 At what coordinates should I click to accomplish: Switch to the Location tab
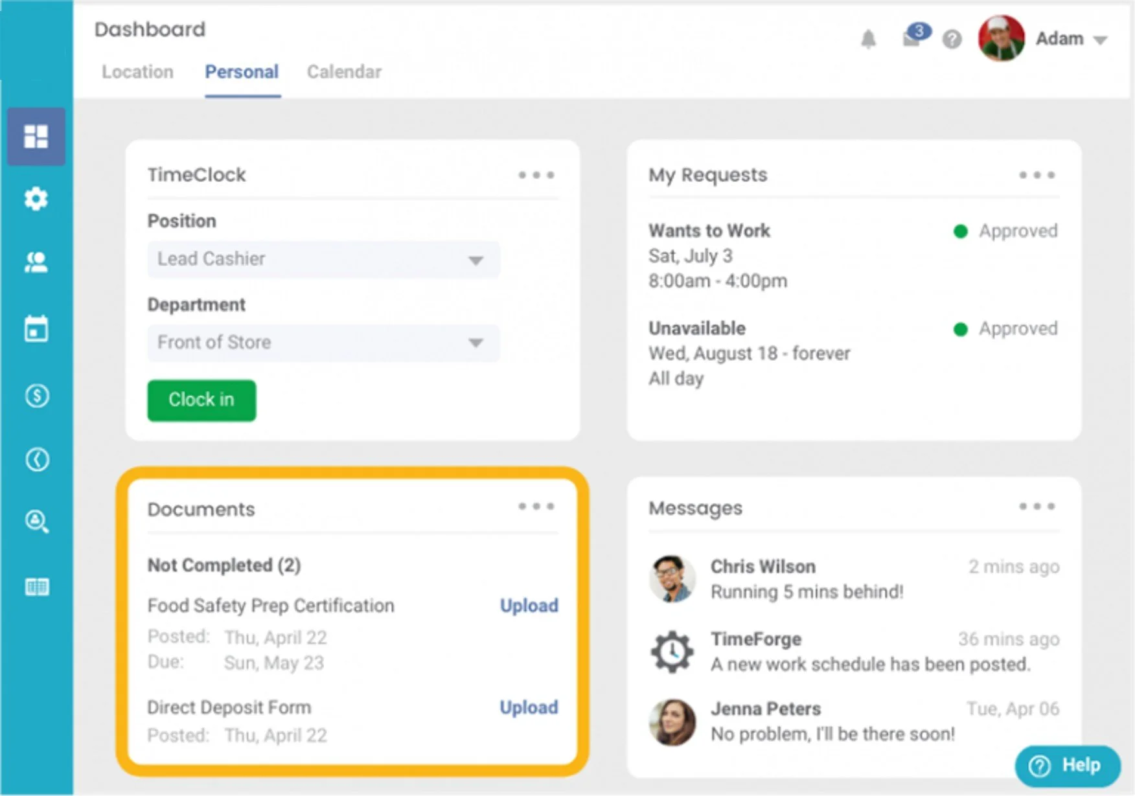(137, 72)
